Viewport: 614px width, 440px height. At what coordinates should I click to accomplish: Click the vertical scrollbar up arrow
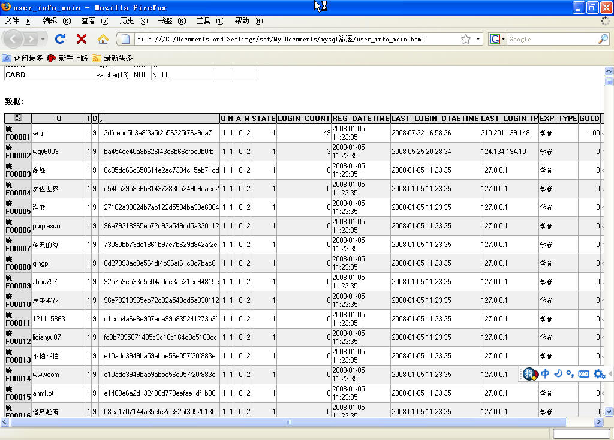[x=609, y=71]
